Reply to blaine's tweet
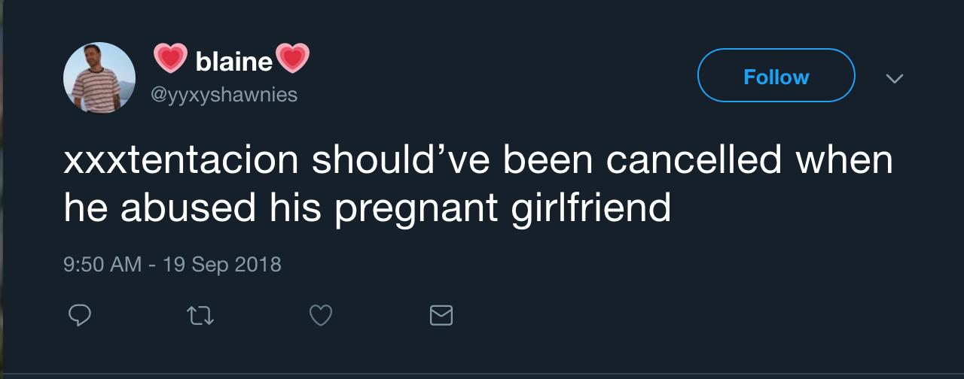This screenshot has height=379, width=964. click(80, 315)
